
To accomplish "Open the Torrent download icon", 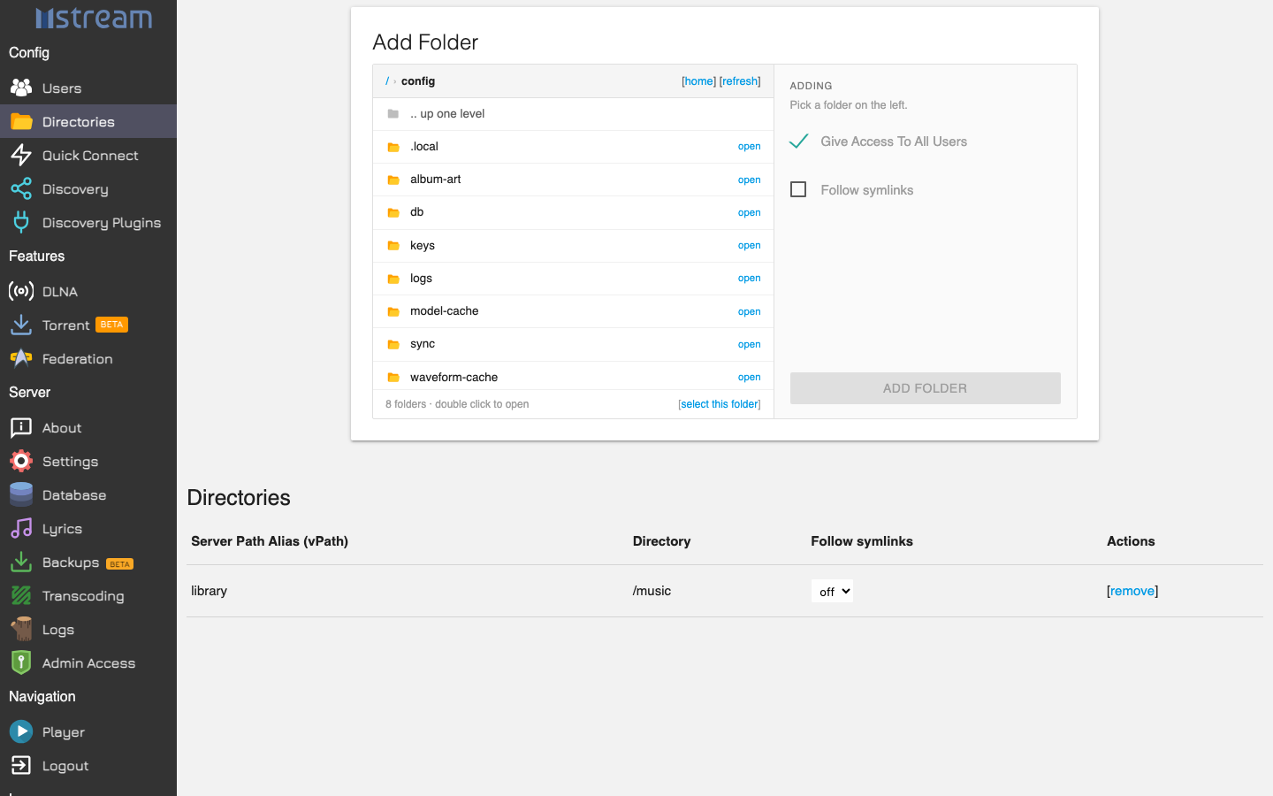I will [21, 325].
